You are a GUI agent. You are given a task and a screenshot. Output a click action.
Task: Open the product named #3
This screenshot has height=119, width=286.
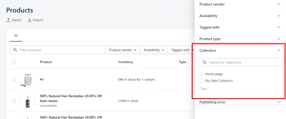(x=42, y=80)
